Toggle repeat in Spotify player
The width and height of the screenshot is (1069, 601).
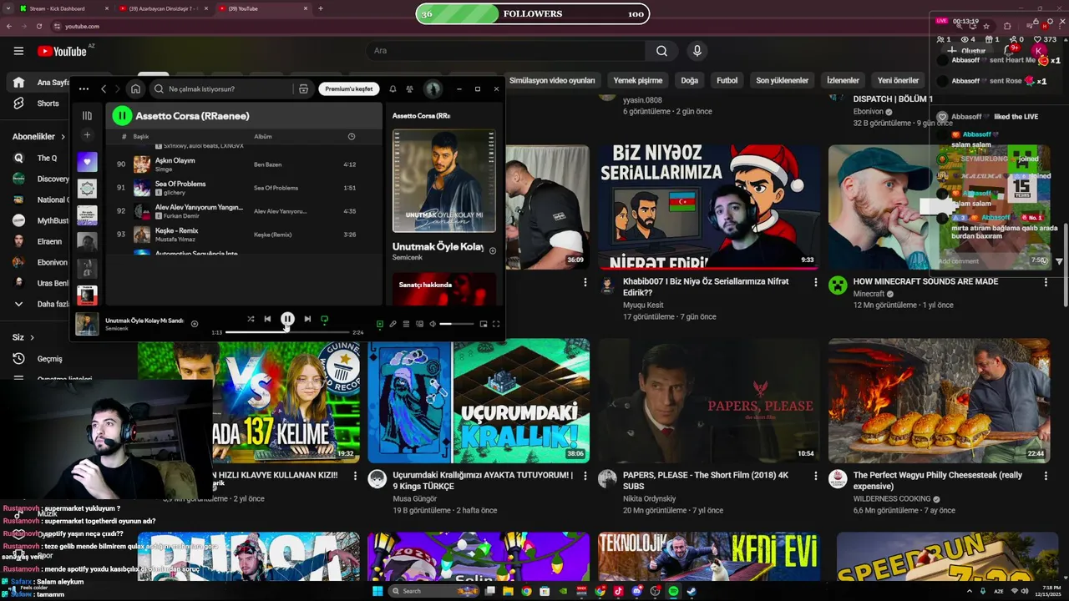click(x=324, y=319)
